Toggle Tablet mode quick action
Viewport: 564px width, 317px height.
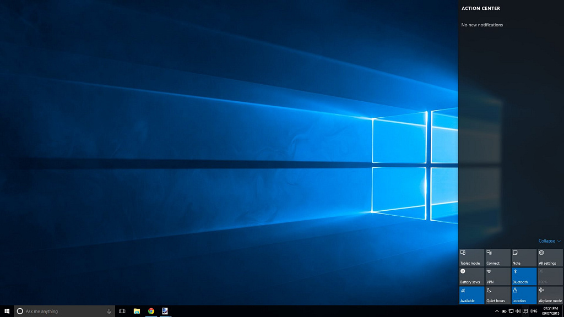click(471, 258)
